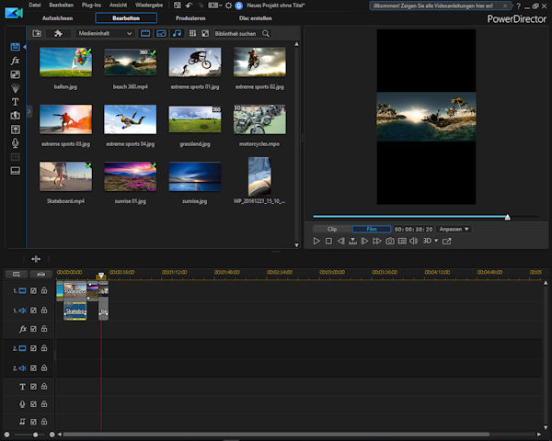The height and width of the screenshot is (441, 552).
Task: Open the Medieninhalt dropdown
Action: (105, 33)
